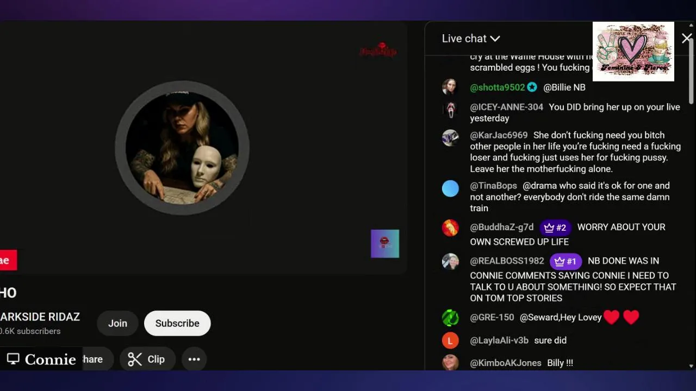Open @GRE-150's green avatar
This screenshot has width=696, height=391.
(450, 318)
